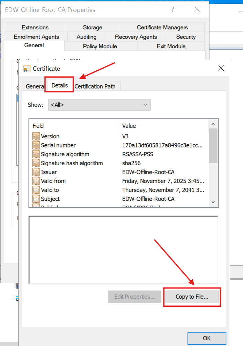
Task: Click the Value column header
Action: pyautogui.click(x=164, y=126)
